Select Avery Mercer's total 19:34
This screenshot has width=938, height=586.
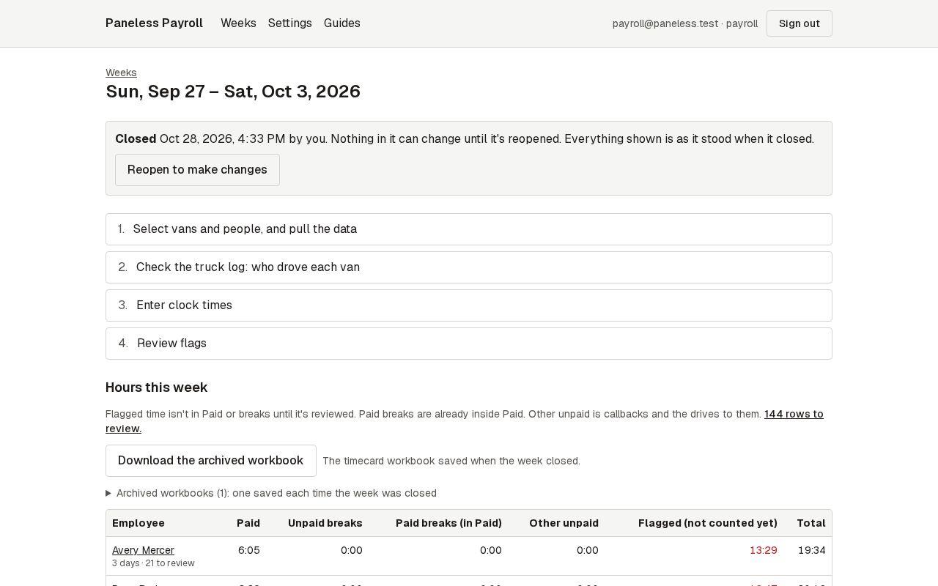[812, 550]
